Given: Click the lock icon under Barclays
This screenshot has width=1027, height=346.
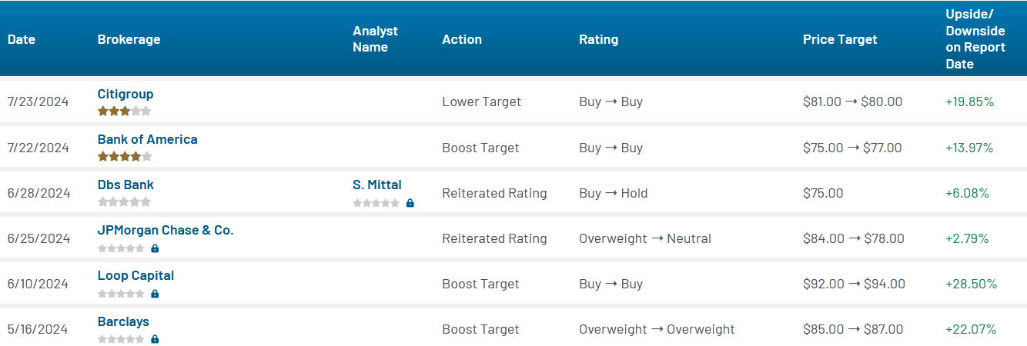Looking at the screenshot, I should coord(155,339).
